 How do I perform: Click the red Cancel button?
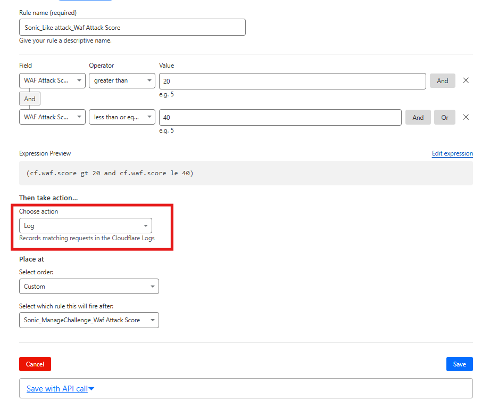pos(35,364)
